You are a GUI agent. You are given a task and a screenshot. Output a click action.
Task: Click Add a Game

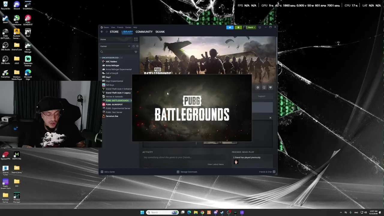(x=108, y=172)
